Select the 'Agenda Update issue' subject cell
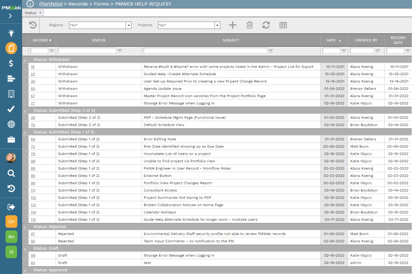Viewport: 412px width, 274px height. pyautogui.click(x=231, y=89)
